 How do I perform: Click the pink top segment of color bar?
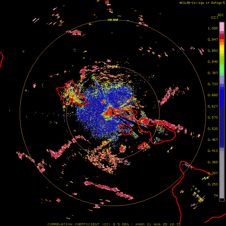222,27
